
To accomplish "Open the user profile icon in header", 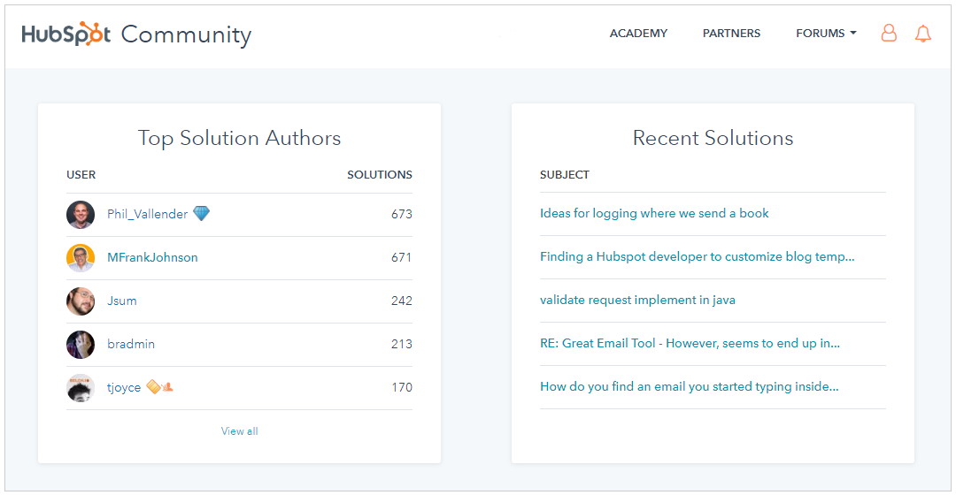I will (889, 33).
